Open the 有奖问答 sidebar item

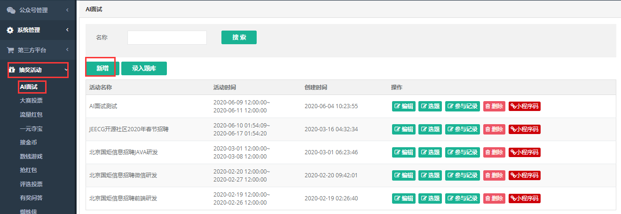point(31,198)
